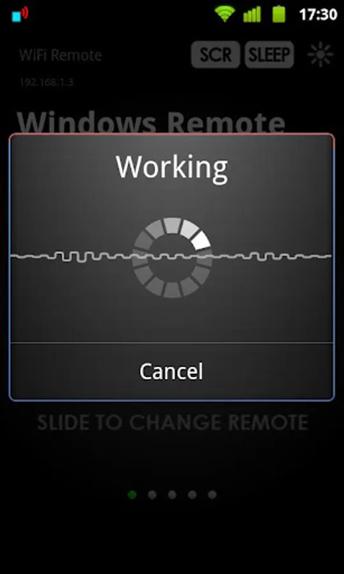Tap the WiFi Remote app title

pos(61,55)
